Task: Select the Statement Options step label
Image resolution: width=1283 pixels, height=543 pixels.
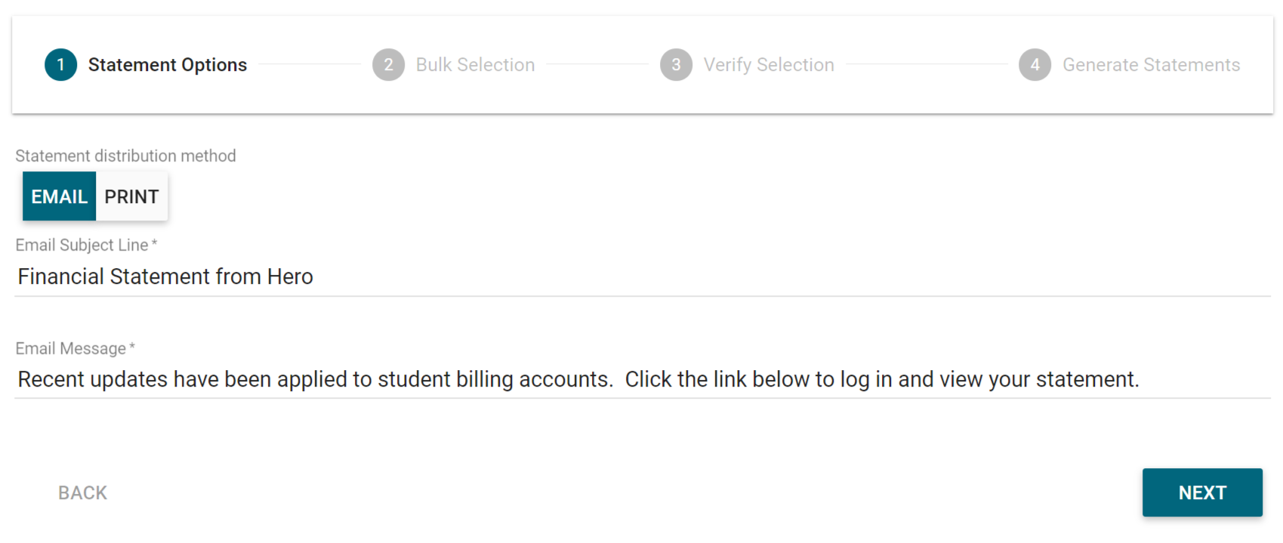Action: pos(167,65)
